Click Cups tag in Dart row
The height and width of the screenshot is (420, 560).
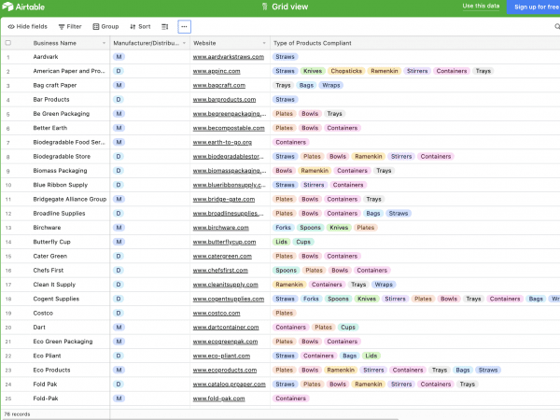click(x=348, y=328)
